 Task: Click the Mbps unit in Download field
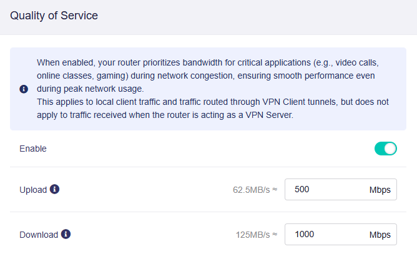point(380,235)
